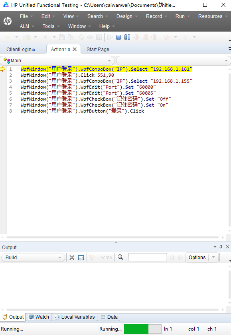231x335 pixels.
Task: Click the Output search text field
Action: [x=148, y=257]
